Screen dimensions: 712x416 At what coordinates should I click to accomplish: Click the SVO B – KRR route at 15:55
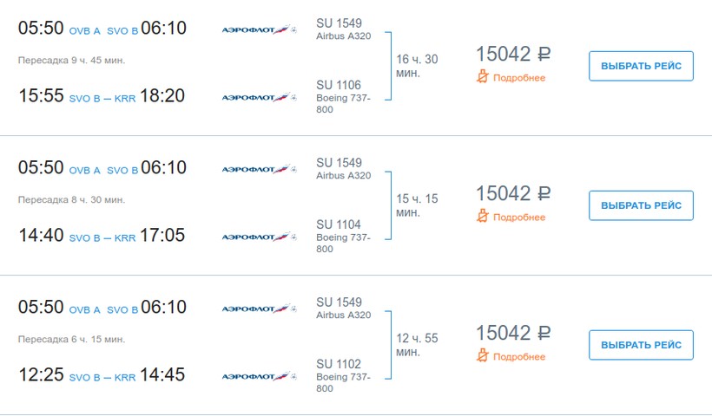click(x=102, y=97)
